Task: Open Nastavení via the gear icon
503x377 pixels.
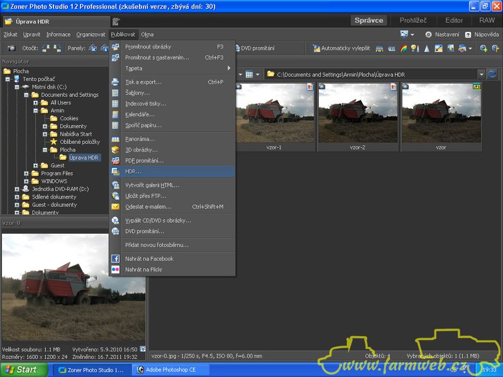Action: pyautogui.click(x=429, y=35)
